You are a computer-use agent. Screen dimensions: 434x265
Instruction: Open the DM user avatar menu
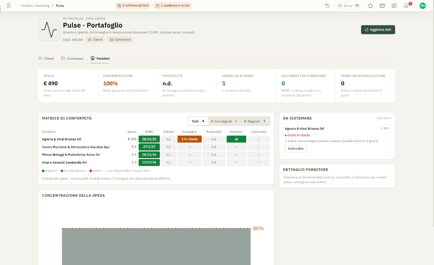click(x=423, y=6)
